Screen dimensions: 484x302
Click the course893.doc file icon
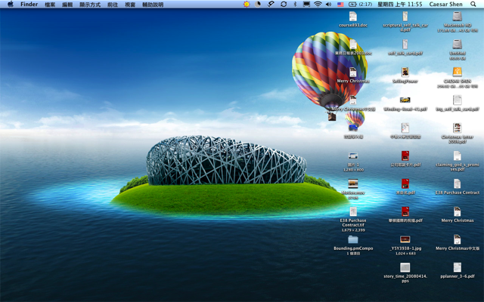coord(352,16)
